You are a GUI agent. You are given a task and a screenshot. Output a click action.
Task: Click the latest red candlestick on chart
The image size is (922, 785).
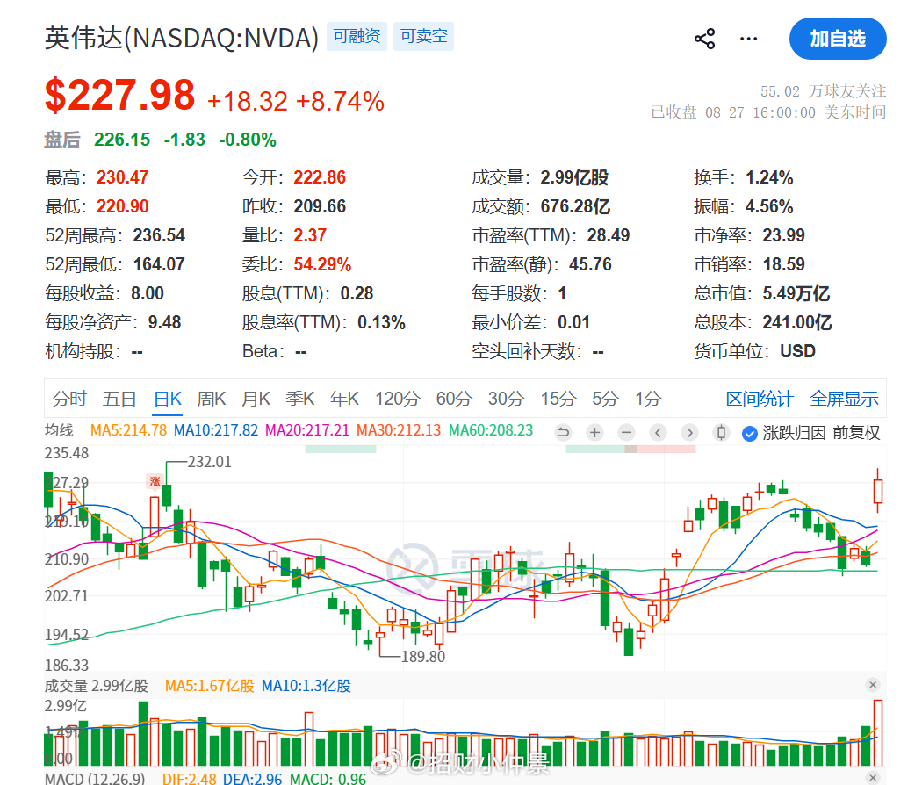click(878, 491)
